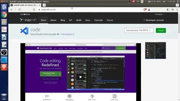This screenshot has height=101, width=180.
Task: Open Brave Wallet toolbar icon
Action: [x=172, y=10]
